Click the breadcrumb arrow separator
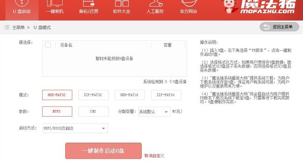 pos(29,27)
